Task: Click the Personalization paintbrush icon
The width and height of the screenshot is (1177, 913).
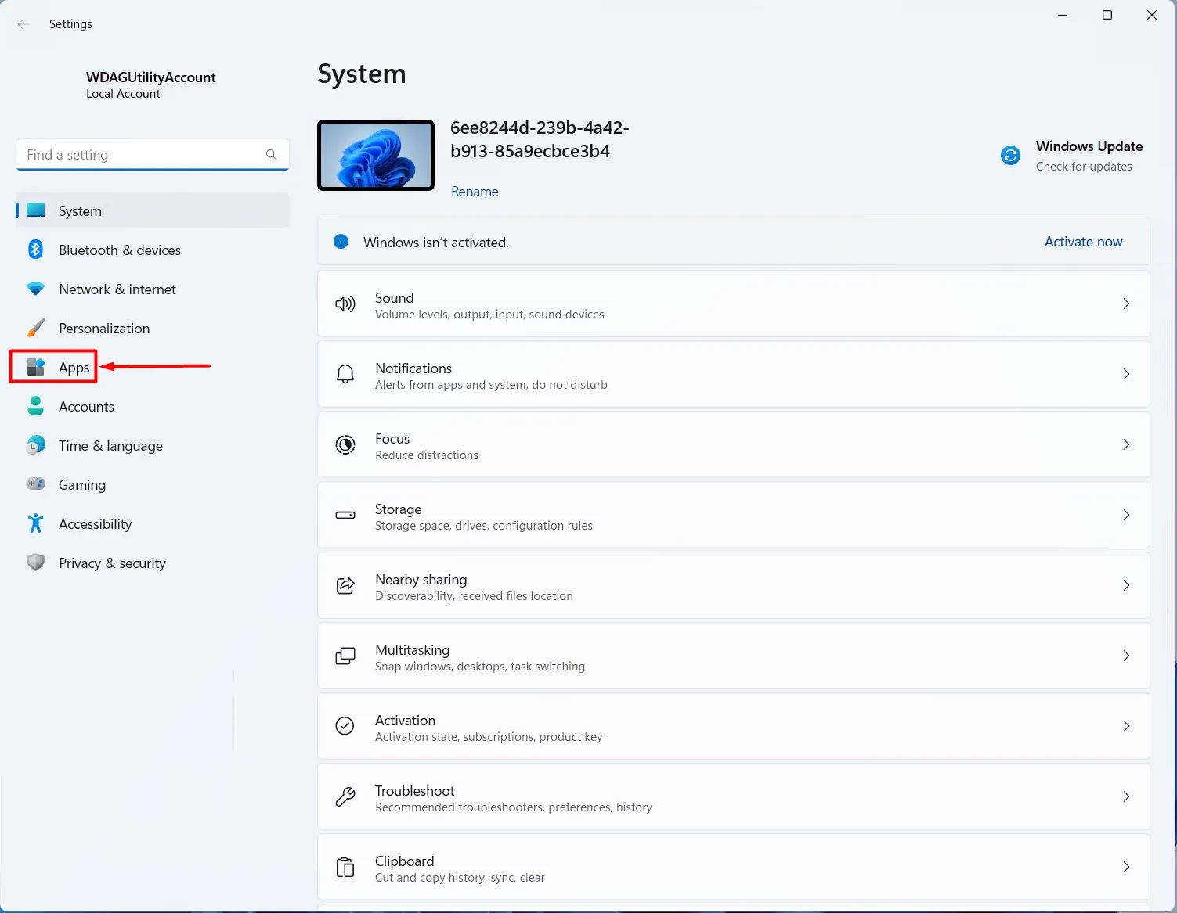Action: 35,328
